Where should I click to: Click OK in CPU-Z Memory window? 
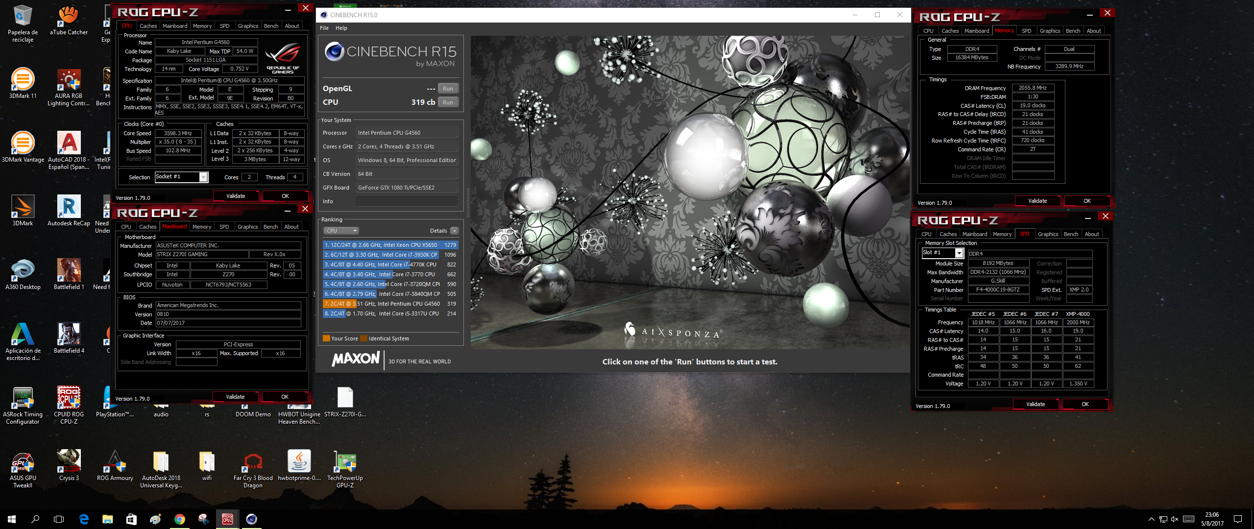[1087, 201]
